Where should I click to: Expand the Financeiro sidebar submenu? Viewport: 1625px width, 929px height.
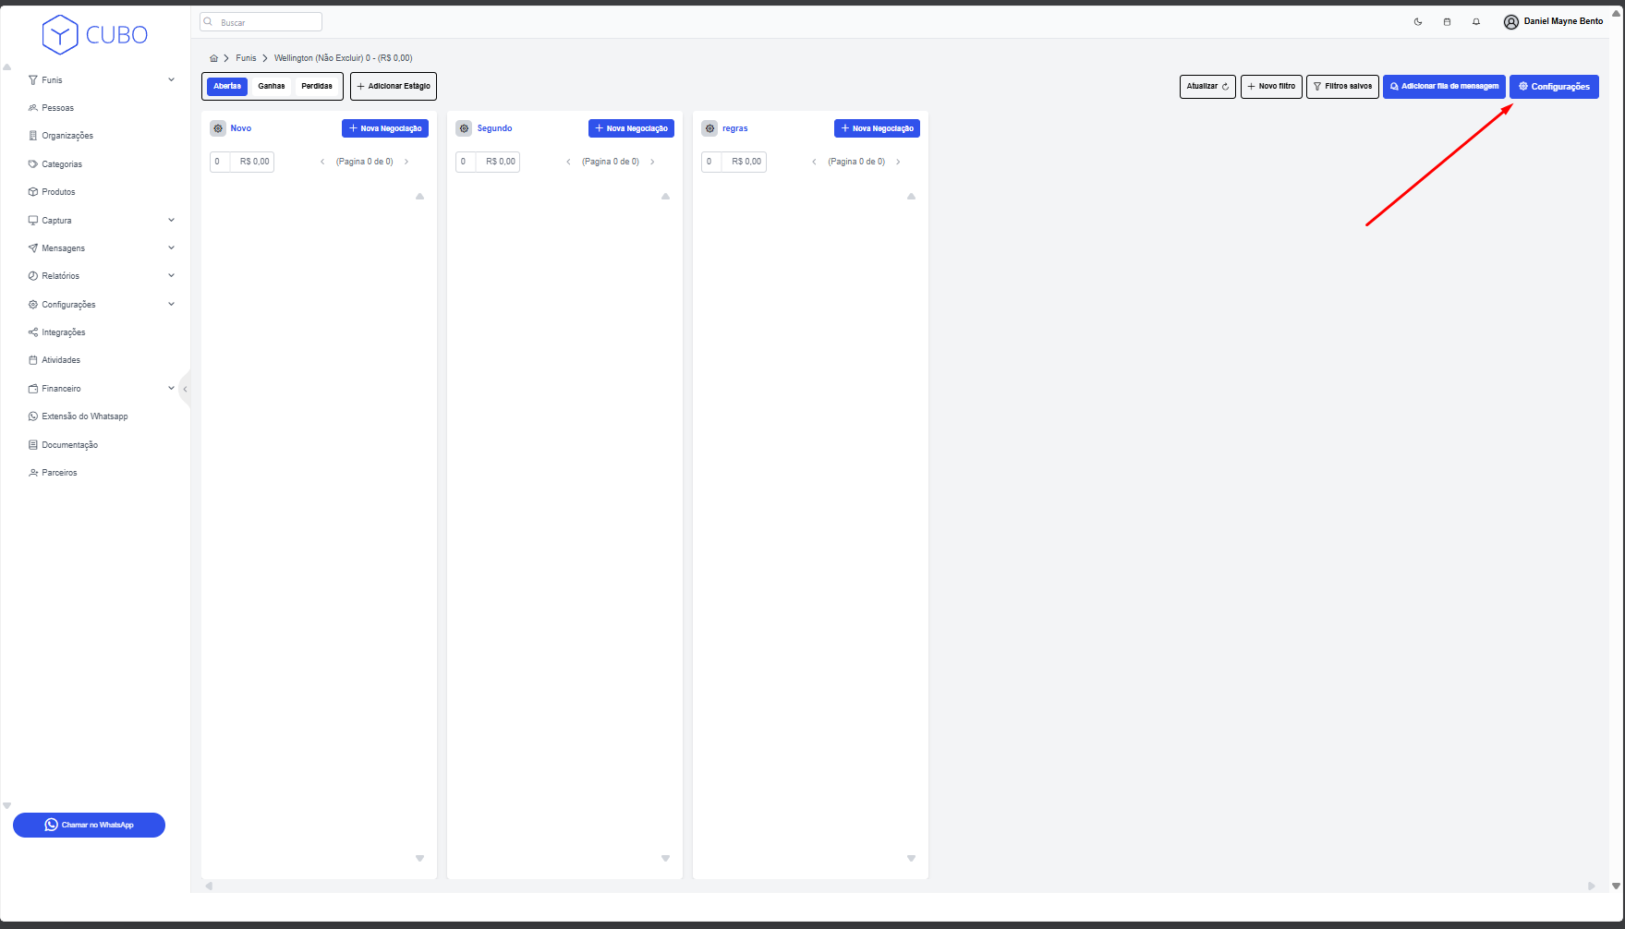171,389
